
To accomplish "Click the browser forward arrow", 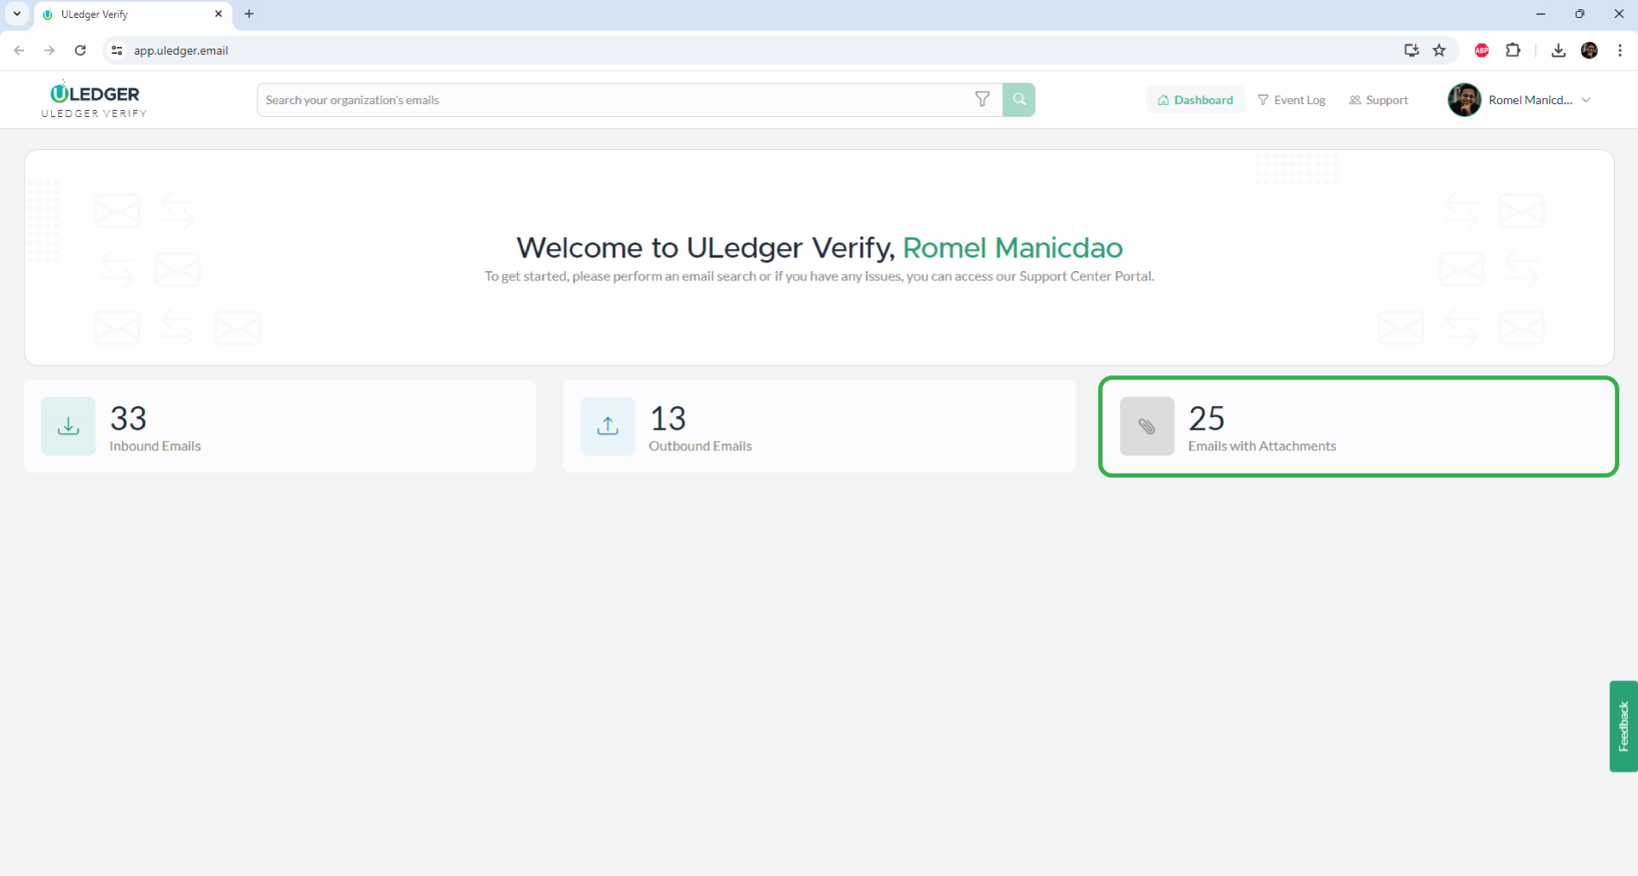I will [x=49, y=50].
